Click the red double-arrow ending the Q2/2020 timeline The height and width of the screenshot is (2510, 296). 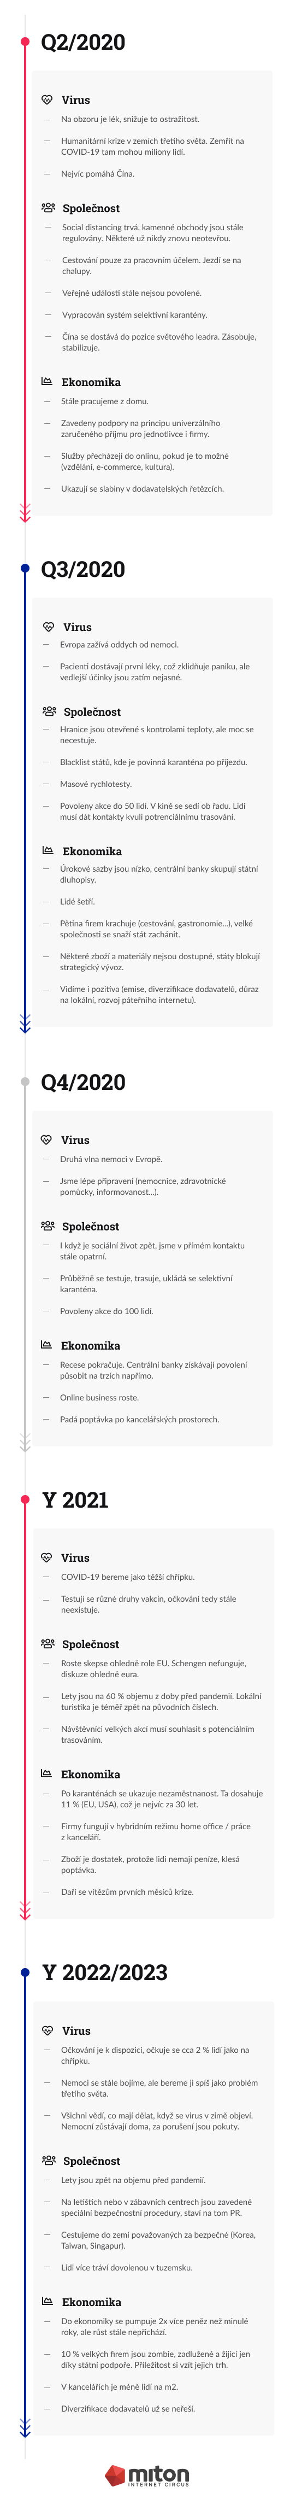(x=25, y=511)
